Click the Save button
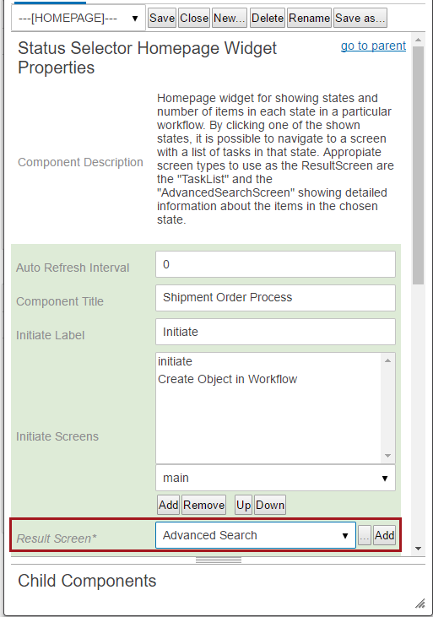The image size is (433, 617). tap(162, 18)
